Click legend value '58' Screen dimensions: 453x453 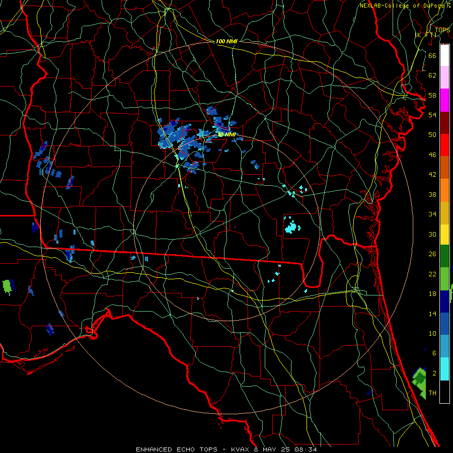point(432,95)
